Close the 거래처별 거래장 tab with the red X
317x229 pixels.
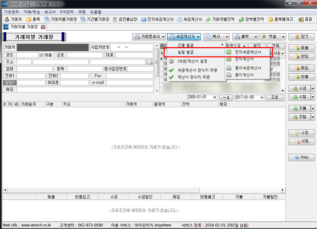[x=43, y=27]
